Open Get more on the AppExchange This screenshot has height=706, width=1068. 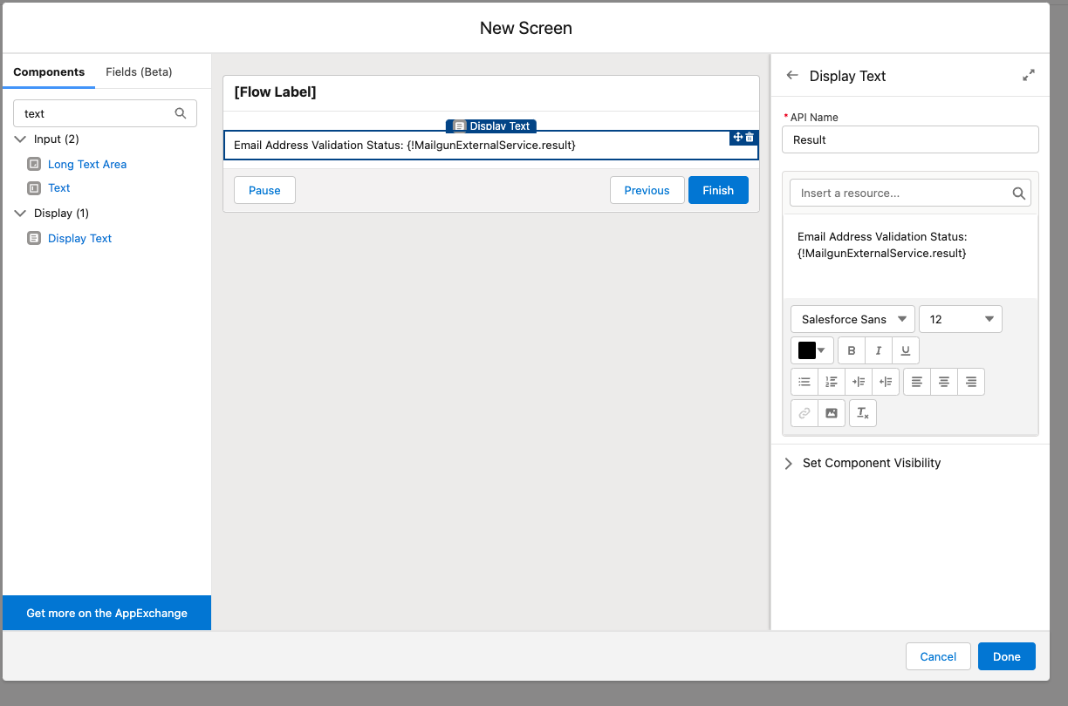[106, 613]
